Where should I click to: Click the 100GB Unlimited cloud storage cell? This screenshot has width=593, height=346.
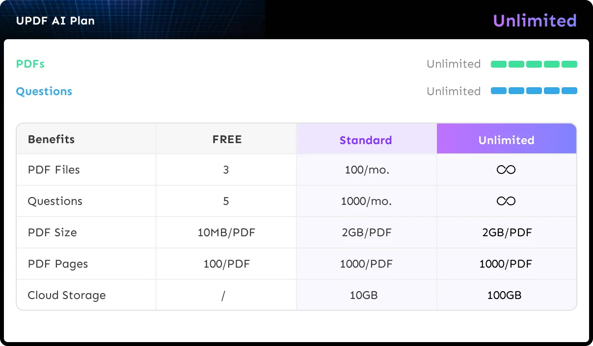[x=504, y=296]
